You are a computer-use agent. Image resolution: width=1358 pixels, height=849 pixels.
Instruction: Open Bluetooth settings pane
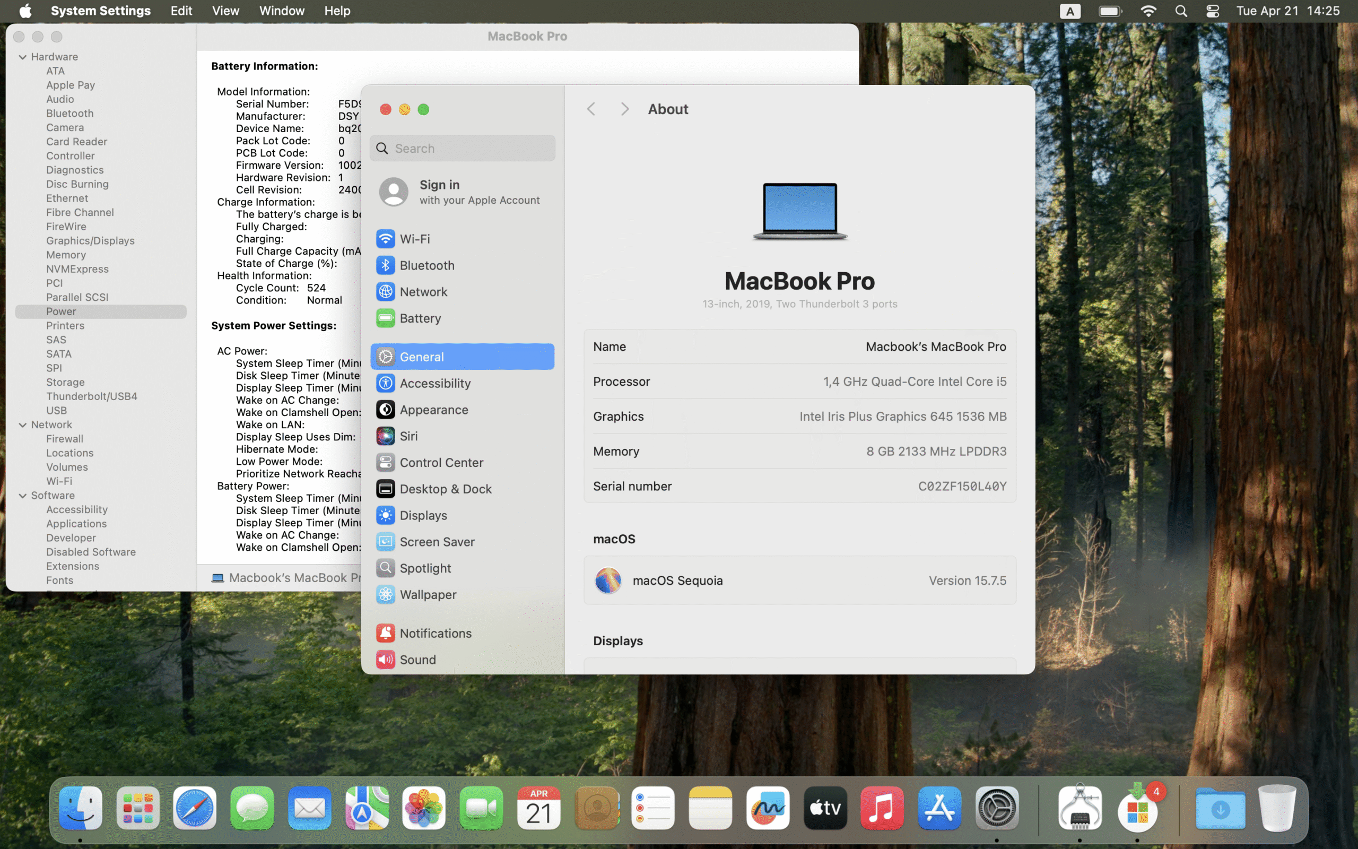[426, 265]
